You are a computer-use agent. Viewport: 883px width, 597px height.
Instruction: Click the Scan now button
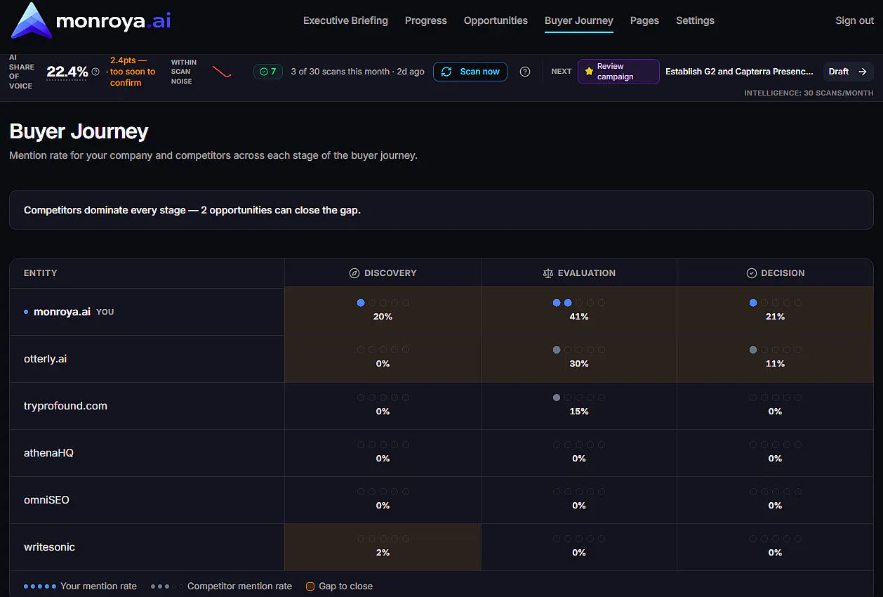[470, 72]
